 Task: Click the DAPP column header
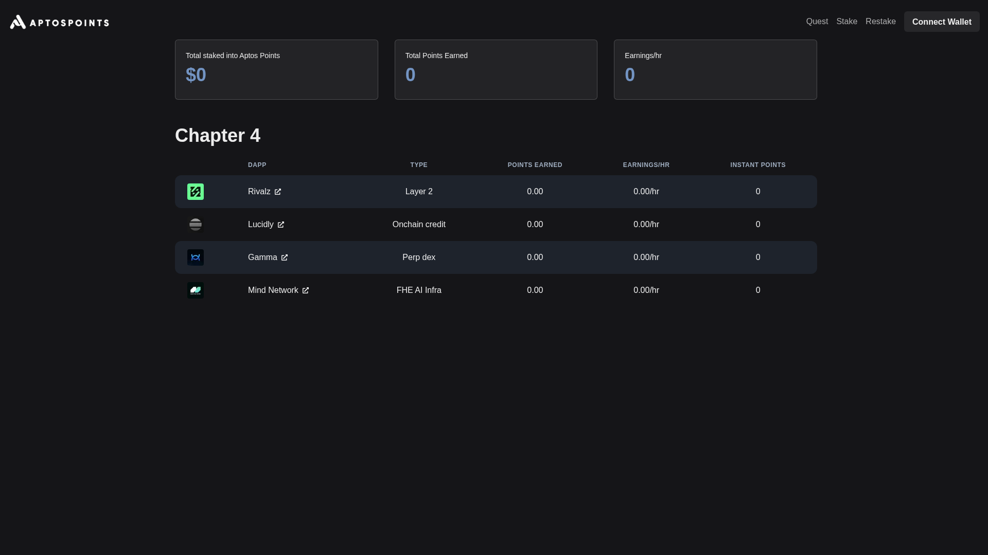pos(257,165)
